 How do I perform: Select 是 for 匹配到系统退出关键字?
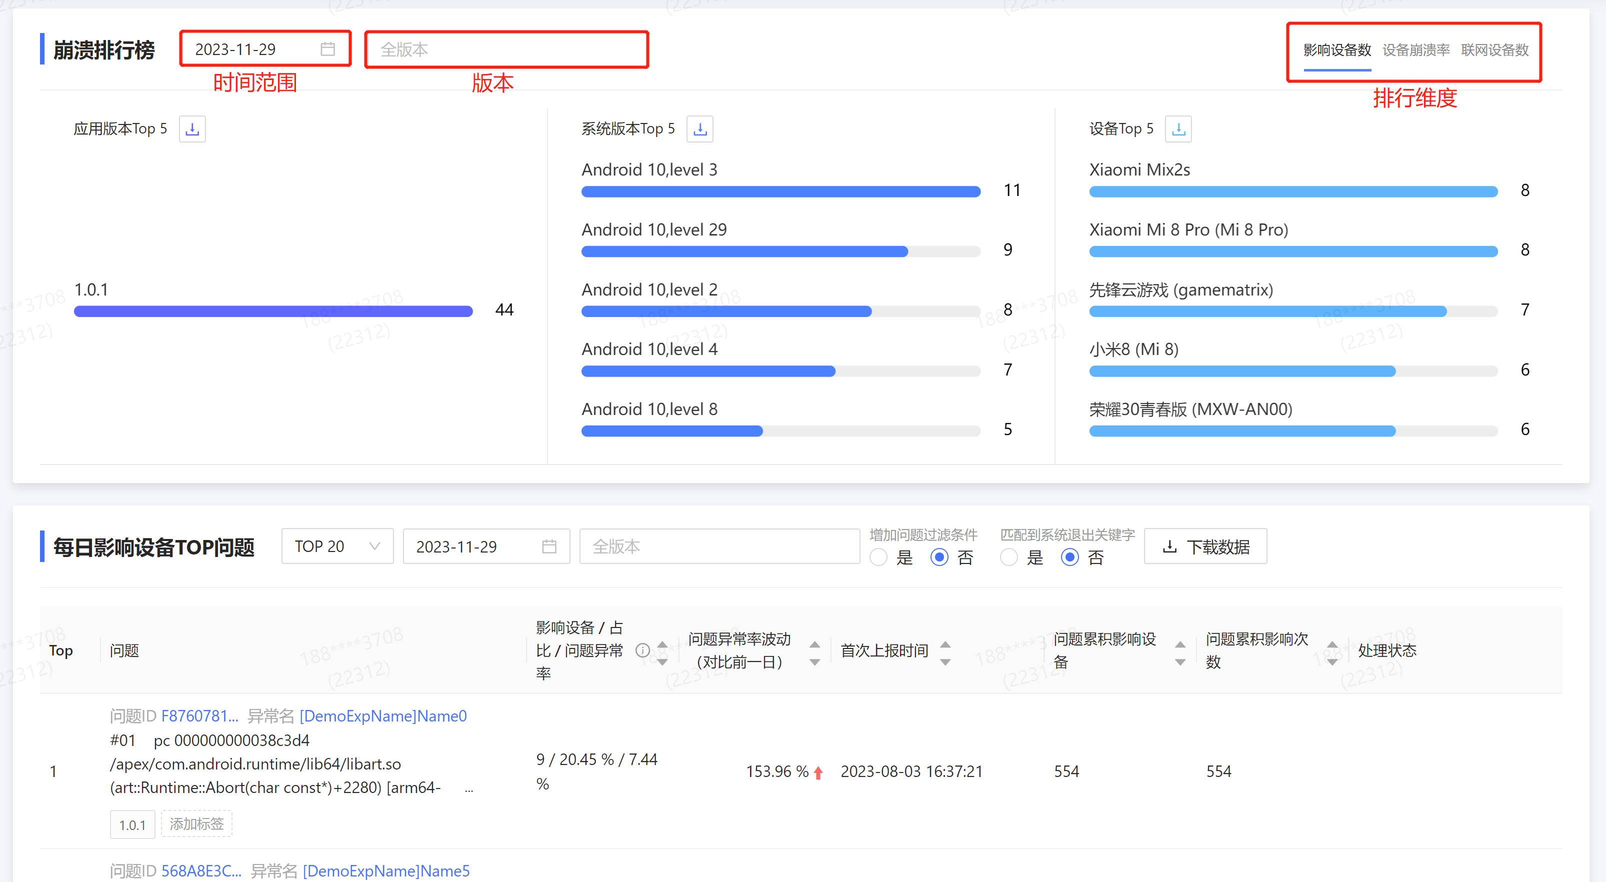1008,557
